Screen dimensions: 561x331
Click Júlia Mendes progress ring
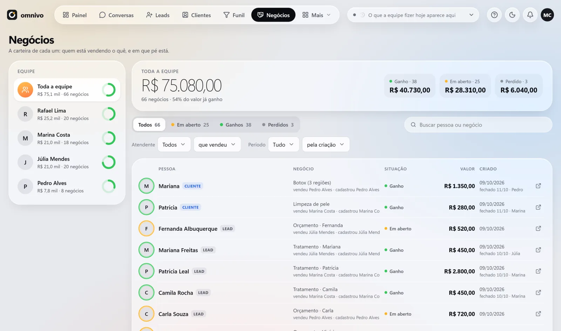point(109,162)
